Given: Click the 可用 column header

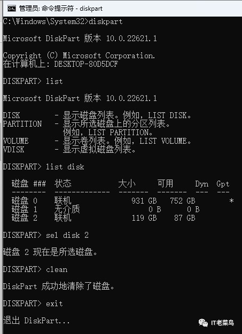Looking at the screenshot, I should click(x=165, y=184).
